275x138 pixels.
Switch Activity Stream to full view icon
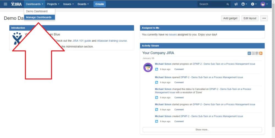[249, 53]
